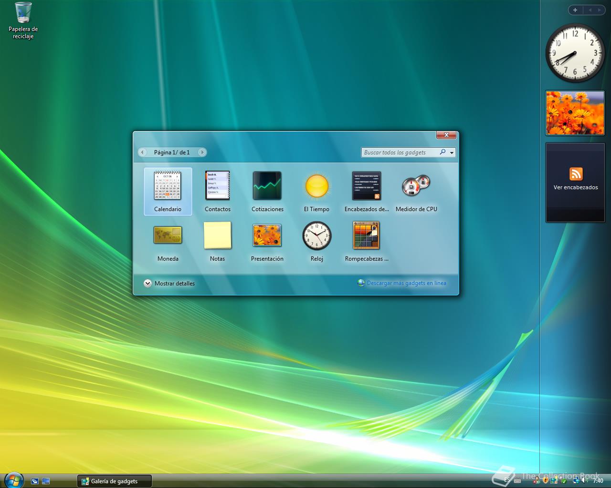
Task: Go to previous sidebar gadgets page arrow
Action: 590,10
